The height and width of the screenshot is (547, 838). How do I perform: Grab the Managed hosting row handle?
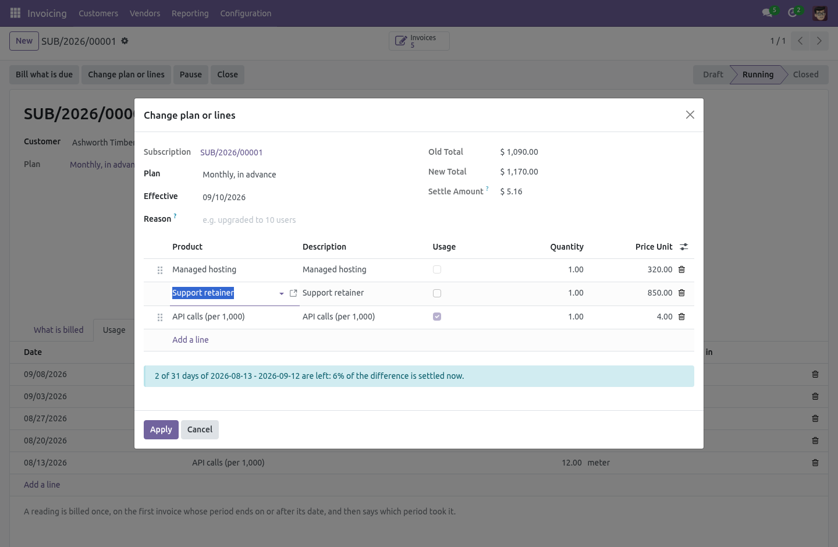pos(160,270)
